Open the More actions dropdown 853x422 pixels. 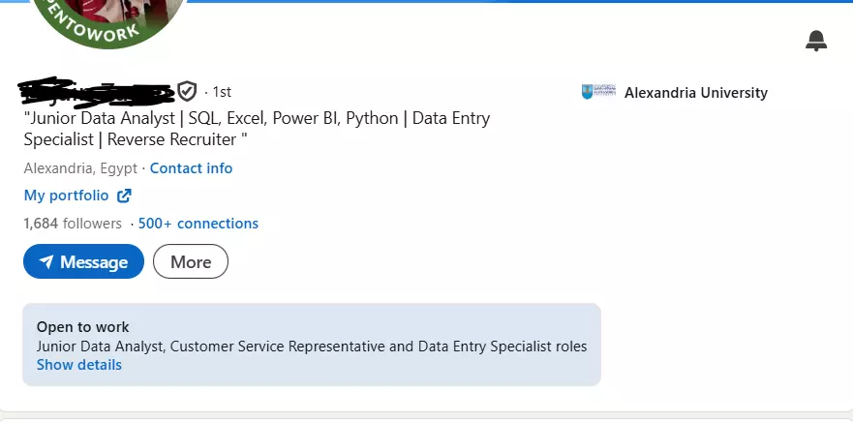pos(190,262)
